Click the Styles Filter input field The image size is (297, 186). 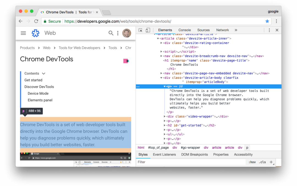point(191,162)
